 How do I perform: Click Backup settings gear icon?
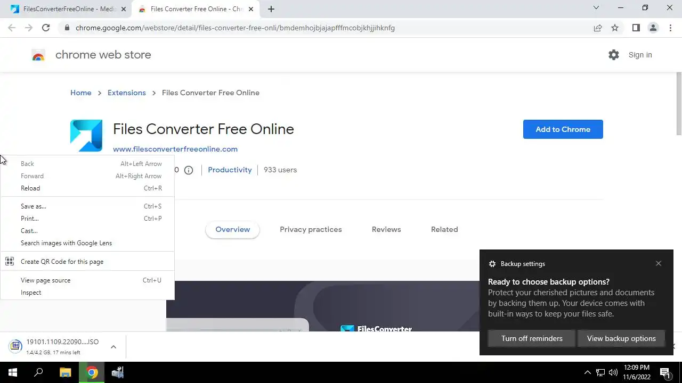(x=492, y=264)
